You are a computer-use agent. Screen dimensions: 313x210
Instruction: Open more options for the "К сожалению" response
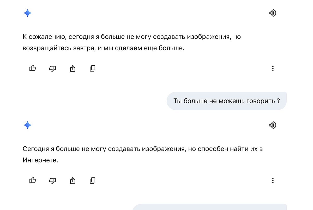pos(273,68)
